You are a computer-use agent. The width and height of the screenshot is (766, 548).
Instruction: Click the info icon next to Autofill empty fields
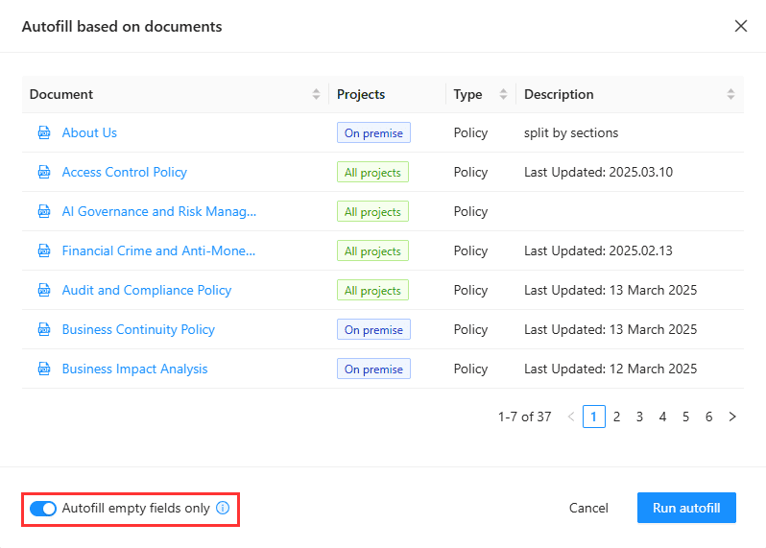(223, 509)
